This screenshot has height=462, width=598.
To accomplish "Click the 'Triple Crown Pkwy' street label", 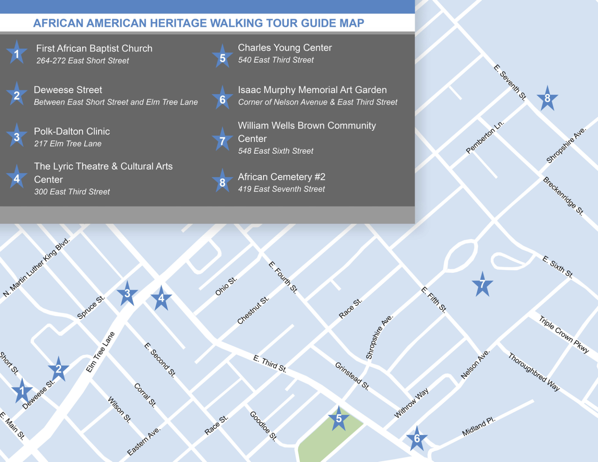I will pyautogui.click(x=564, y=335).
